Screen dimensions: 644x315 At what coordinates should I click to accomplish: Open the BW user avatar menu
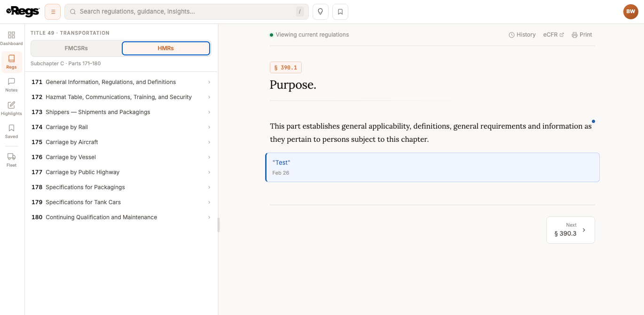pyautogui.click(x=631, y=12)
